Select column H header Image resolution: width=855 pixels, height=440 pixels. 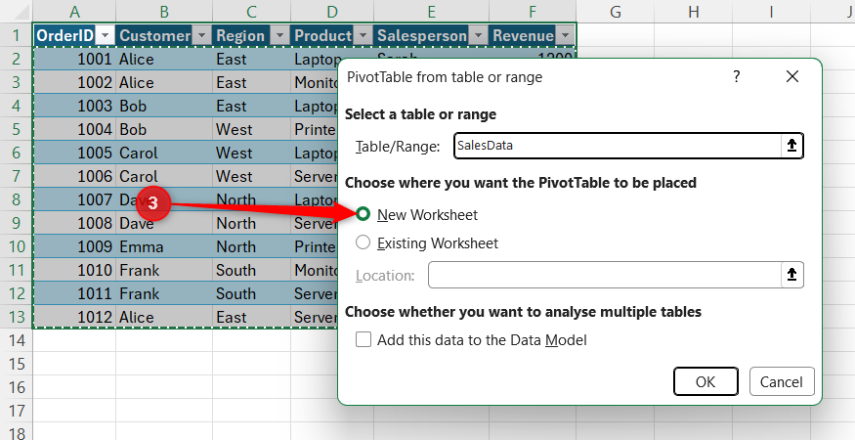click(x=694, y=11)
